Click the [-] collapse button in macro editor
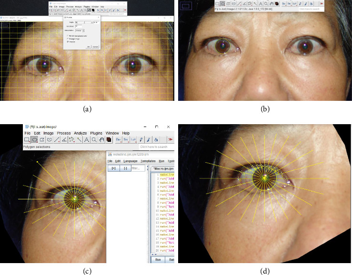The image size is (352, 275). point(125,168)
